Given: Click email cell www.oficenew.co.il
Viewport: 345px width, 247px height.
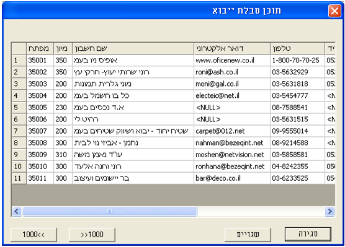Looking at the screenshot, I should click(x=232, y=60).
